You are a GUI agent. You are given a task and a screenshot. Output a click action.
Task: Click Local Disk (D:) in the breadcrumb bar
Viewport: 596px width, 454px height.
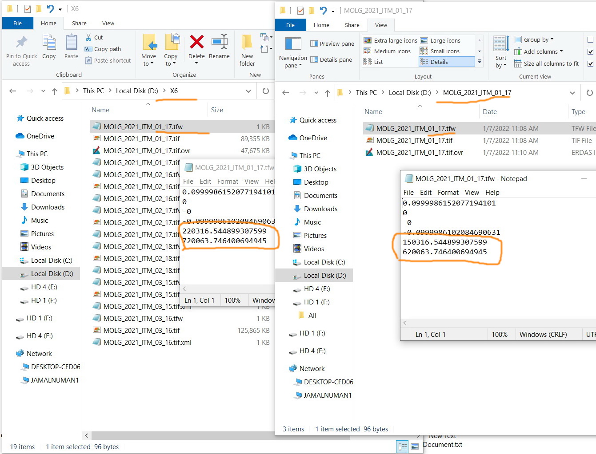pyautogui.click(x=409, y=92)
